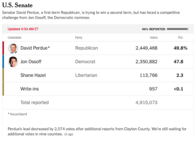Click Perdue's 2,449,468 vote count

click(146, 48)
